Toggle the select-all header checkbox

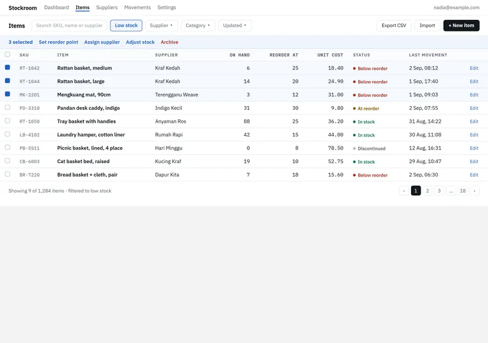[8, 55]
